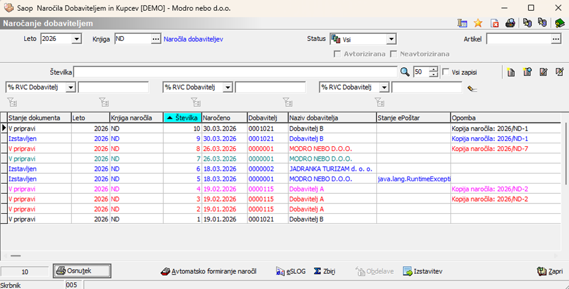Open the first % RVC Dobavitelj filter dropdown
The image size is (569, 289).
tap(71, 87)
